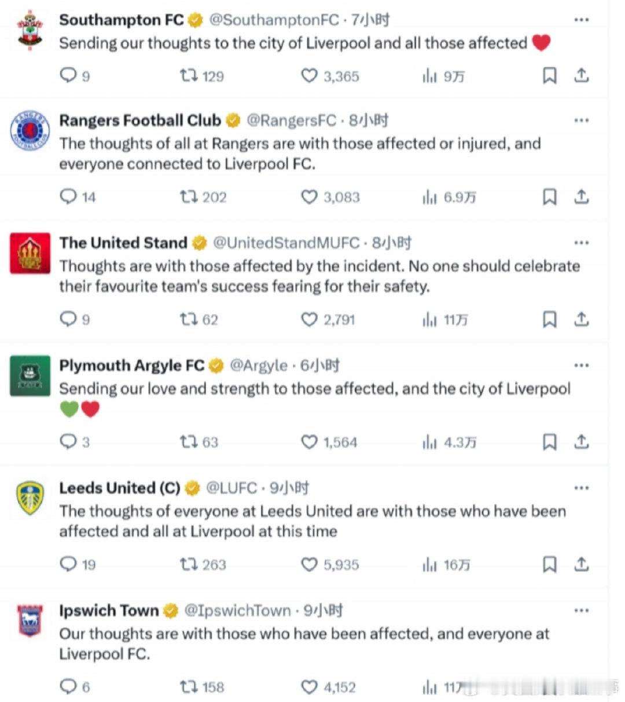Bookmark the Rangers Football Club tweet
The height and width of the screenshot is (702, 625).
click(x=549, y=198)
